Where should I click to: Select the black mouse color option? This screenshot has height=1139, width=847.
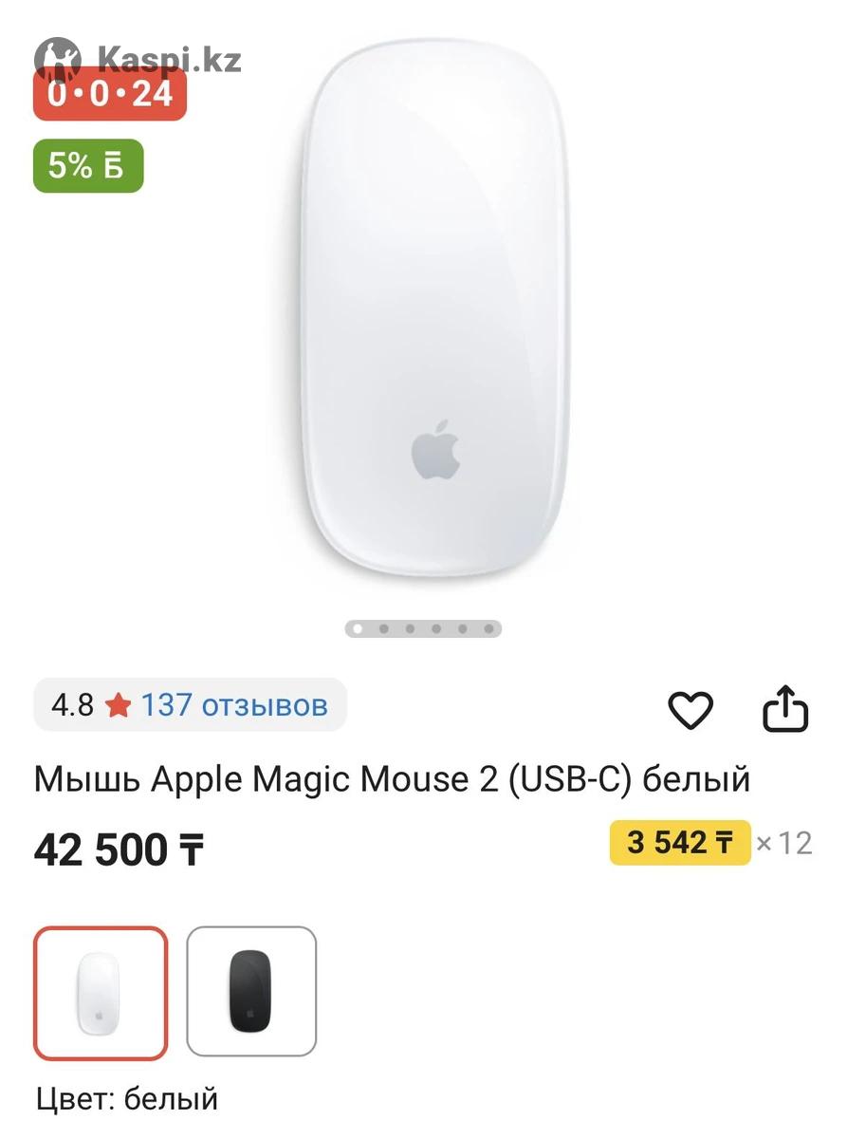click(251, 992)
